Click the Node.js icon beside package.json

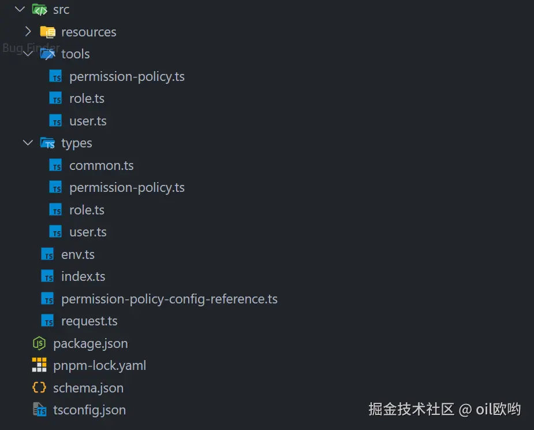click(39, 343)
